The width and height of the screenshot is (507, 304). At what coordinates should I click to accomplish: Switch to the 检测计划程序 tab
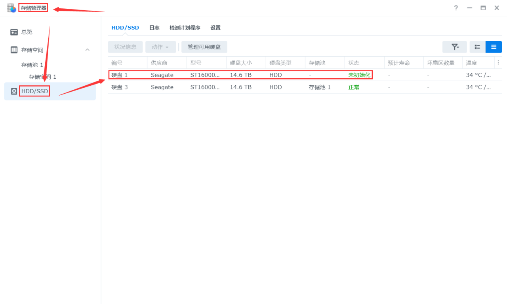(185, 28)
